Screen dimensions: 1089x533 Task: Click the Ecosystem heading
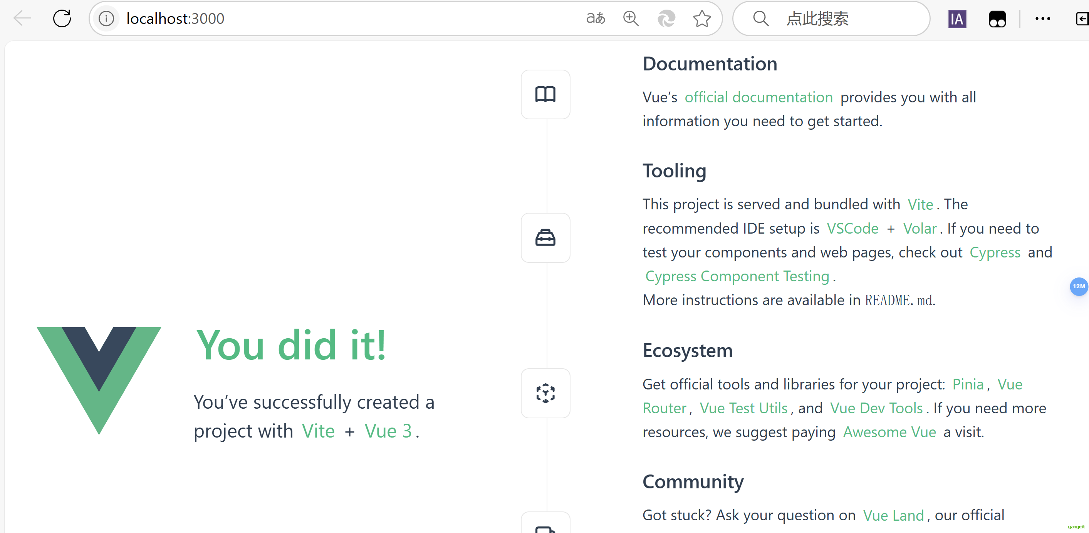[x=687, y=351]
